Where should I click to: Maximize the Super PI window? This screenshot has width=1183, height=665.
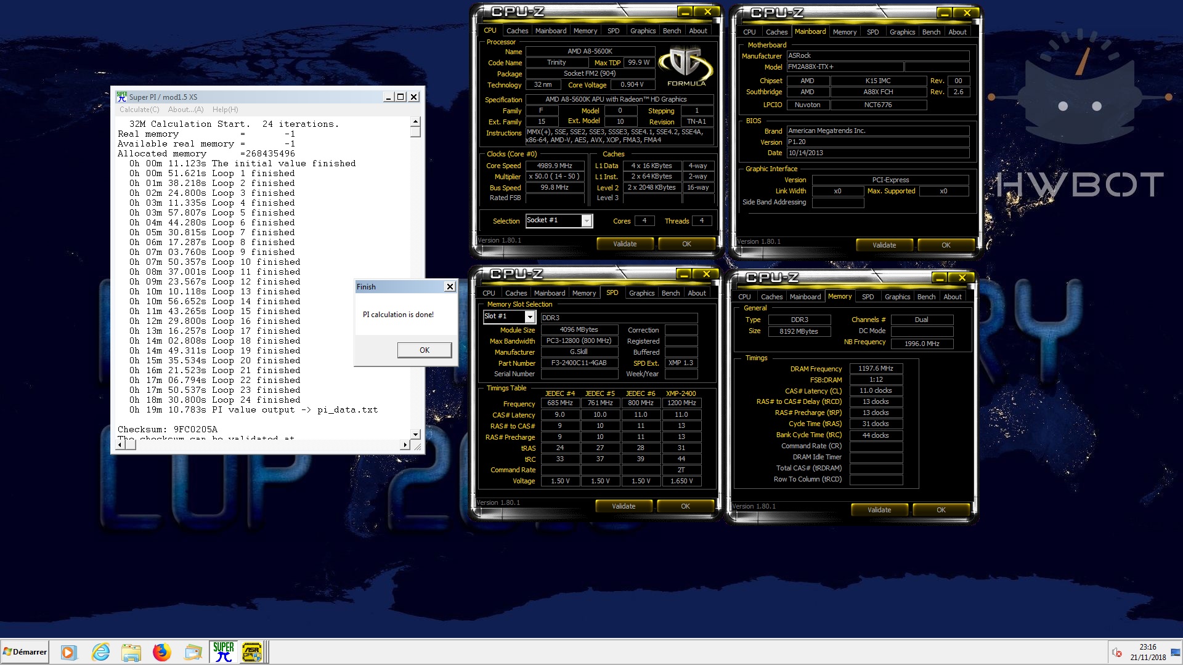[x=400, y=97]
